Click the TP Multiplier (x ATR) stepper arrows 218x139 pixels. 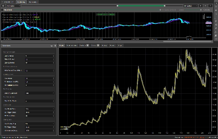[53, 85]
